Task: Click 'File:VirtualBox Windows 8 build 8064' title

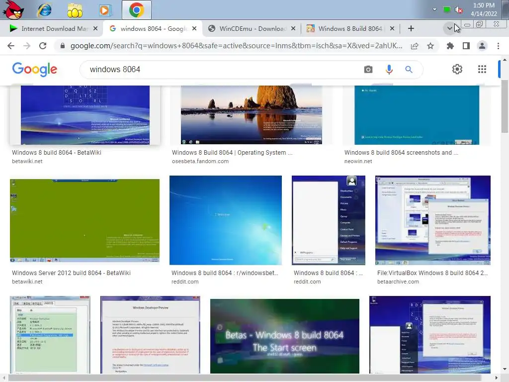Action: 432,273
